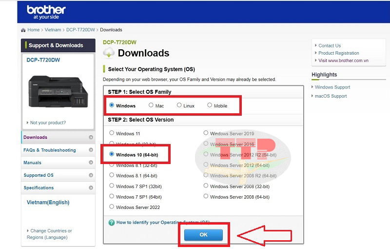
Task: Click arrow icon beside Downloads menu
Action: 91,137
